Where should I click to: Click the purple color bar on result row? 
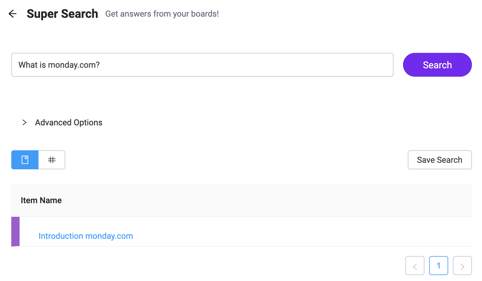15,232
